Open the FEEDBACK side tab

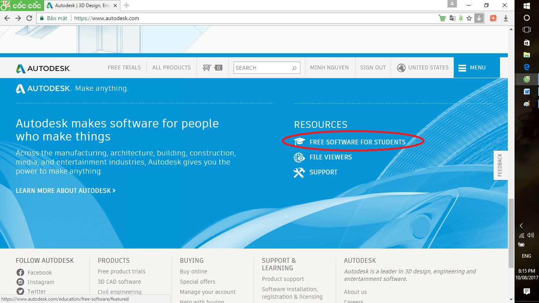click(500, 165)
